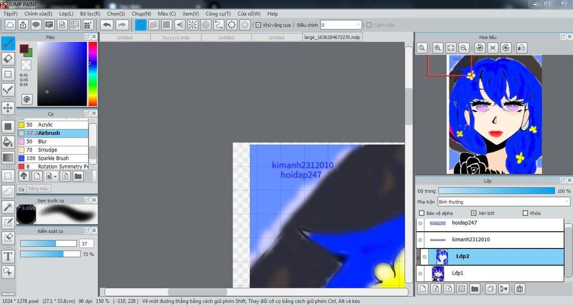Open brush folder icon in brush panel
The image size is (573, 305).
tap(78, 176)
